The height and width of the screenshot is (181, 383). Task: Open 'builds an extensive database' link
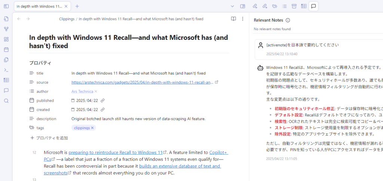pyautogui.click(x=180, y=166)
